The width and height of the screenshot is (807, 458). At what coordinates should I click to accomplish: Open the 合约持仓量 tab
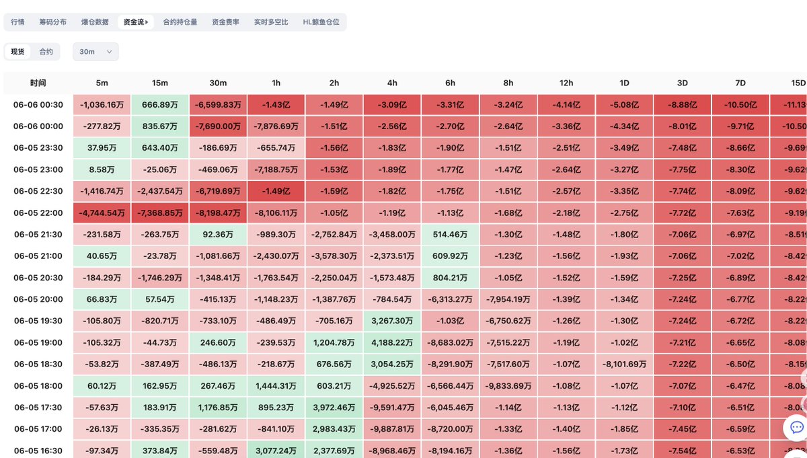coord(180,22)
